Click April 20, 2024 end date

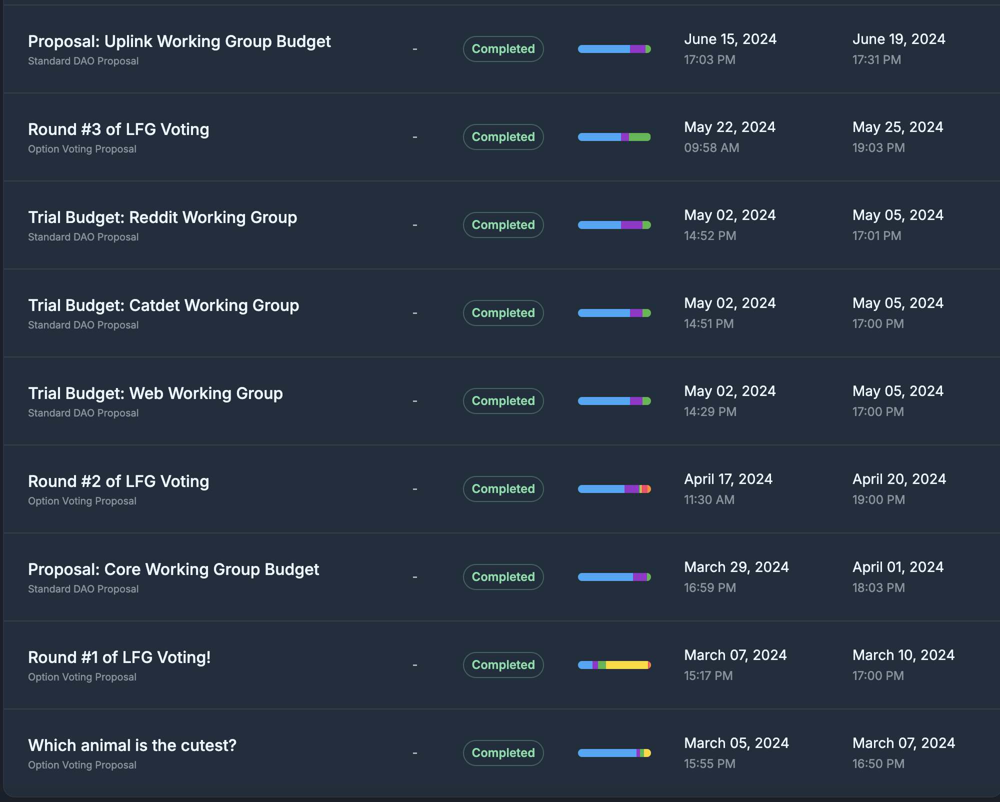point(899,479)
